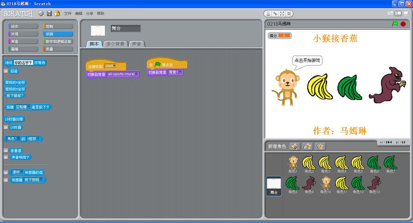Open the all-sports-mural background dropdown
The height and width of the screenshot is (223, 413).
tap(123, 74)
